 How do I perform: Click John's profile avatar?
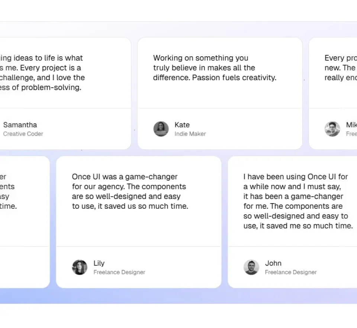(x=251, y=267)
